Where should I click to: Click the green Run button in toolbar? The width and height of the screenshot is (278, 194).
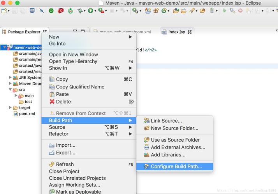point(90,11)
